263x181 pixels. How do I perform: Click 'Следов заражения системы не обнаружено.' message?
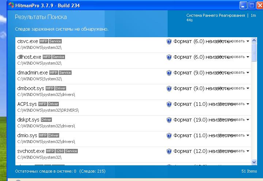pyautogui.click(x=62, y=29)
